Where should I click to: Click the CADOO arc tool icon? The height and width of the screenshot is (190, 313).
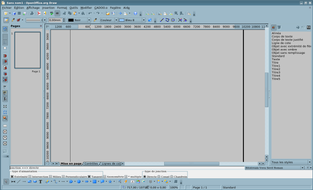[168, 20]
